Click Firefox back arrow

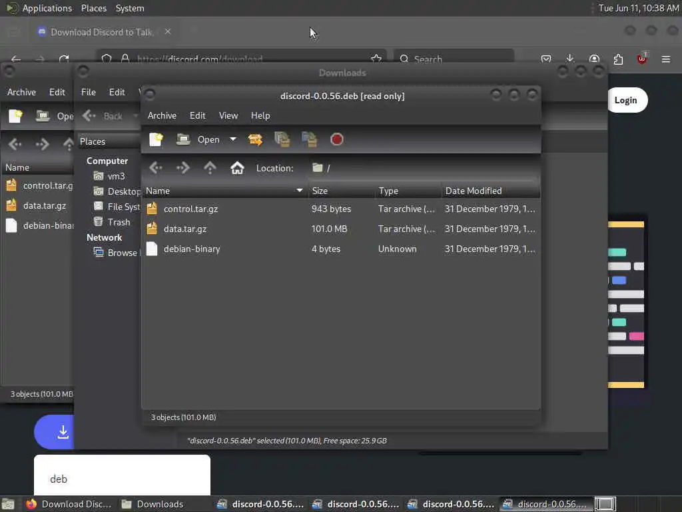click(16, 59)
